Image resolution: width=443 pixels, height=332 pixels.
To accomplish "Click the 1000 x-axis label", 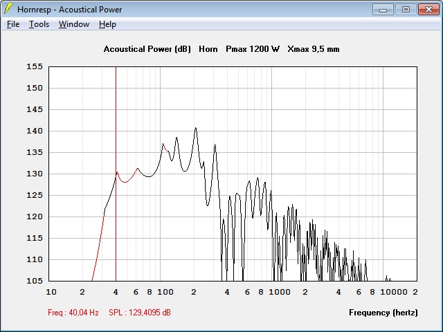I will (x=280, y=292).
